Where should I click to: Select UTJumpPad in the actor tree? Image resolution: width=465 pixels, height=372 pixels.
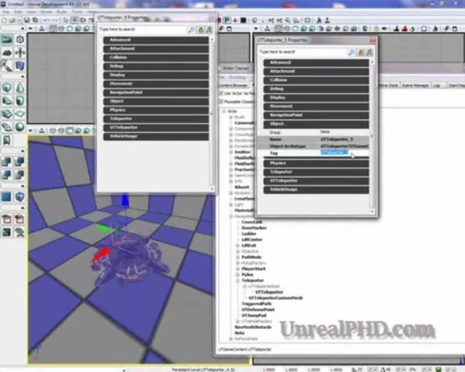tap(254, 315)
